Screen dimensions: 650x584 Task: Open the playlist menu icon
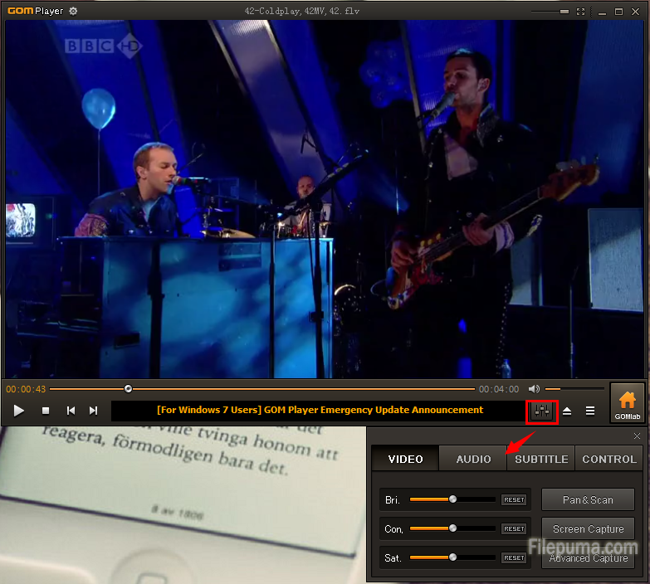(x=590, y=411)
